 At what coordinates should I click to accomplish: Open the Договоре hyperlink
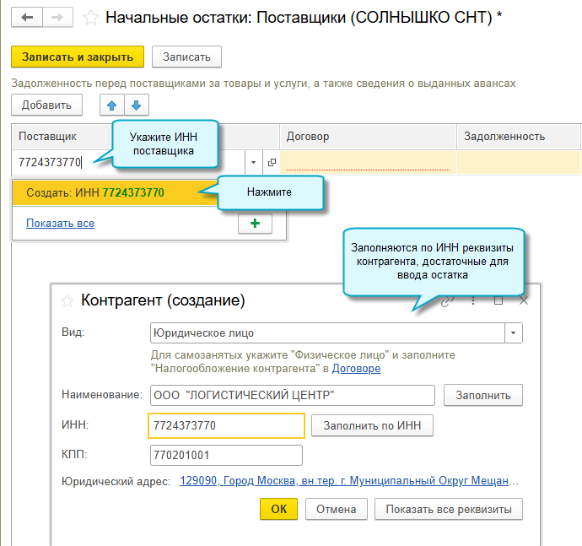[356, 369]
